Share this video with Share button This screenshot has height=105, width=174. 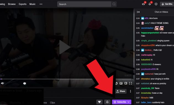(121, 91)
